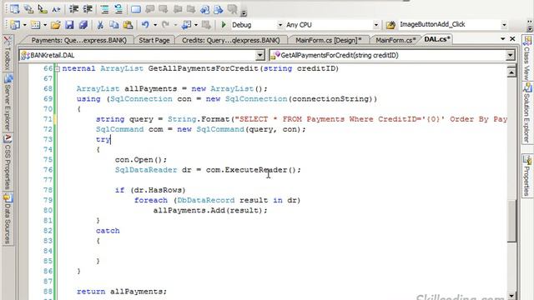Click the Paste clipboard icon
The height and width of the screenshot is (300, 534).
(x=128, y=25)
